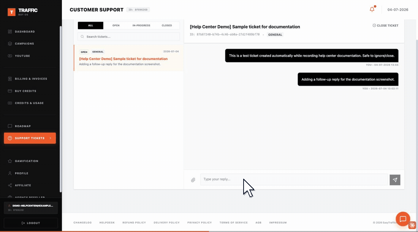Click the Dashboard grid icon
The height and width of the screenshot is (232, 418).
(10, 32)
